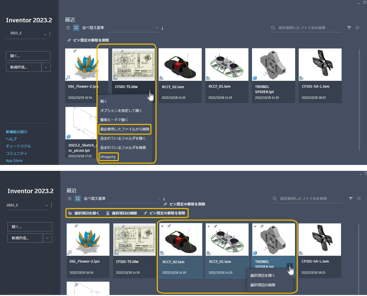Expand 新規作成 dropdown arrow in lower window
This screenshot has width=367, height=296.
click(47, 238)
